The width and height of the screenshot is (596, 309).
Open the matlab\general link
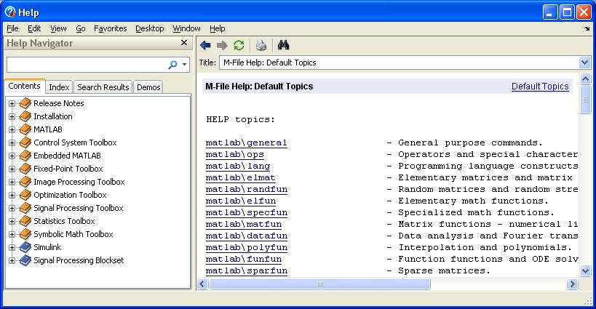pyautogui.click(x=246, y=143)
